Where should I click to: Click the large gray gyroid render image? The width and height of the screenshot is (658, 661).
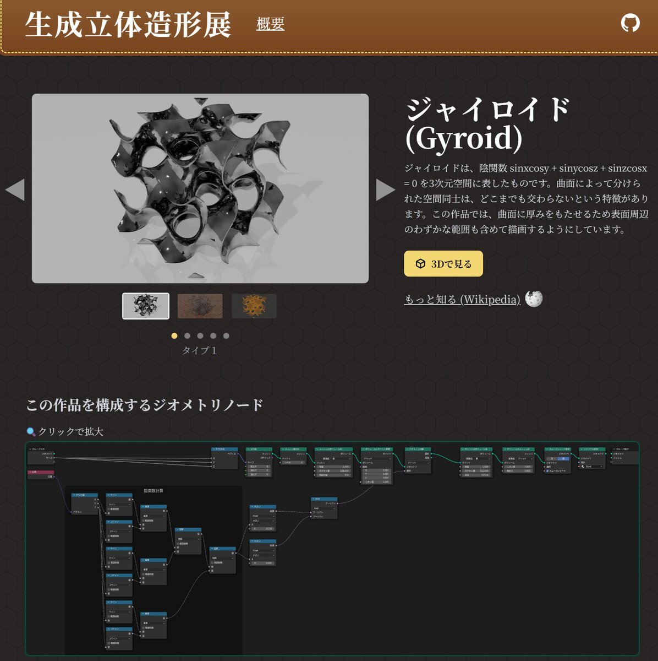click(200, 188)
